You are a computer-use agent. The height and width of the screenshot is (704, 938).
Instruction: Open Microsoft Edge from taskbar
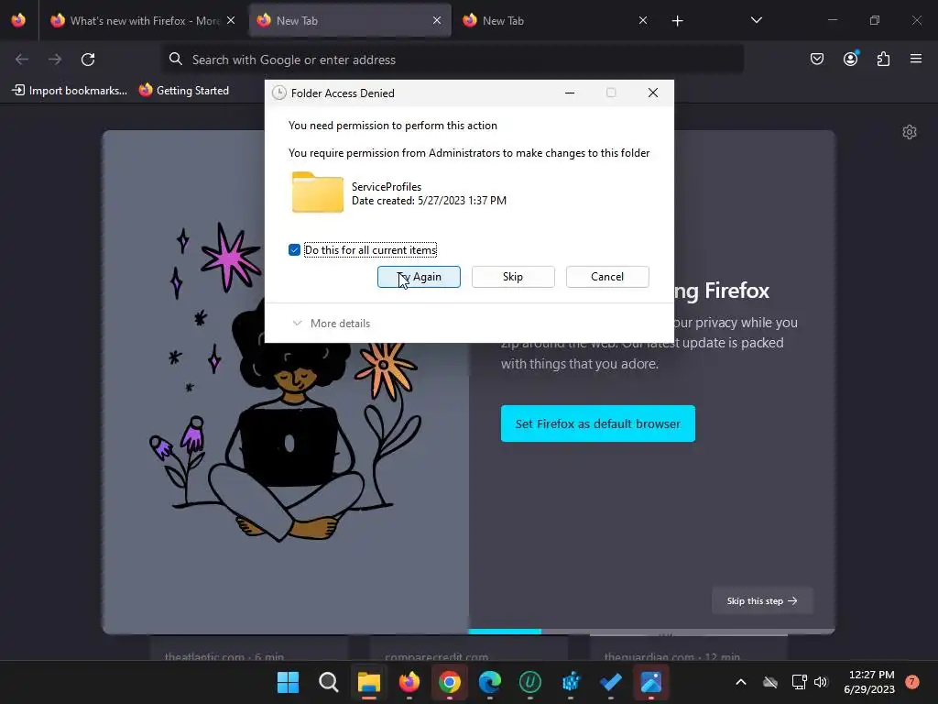(489, 681)
